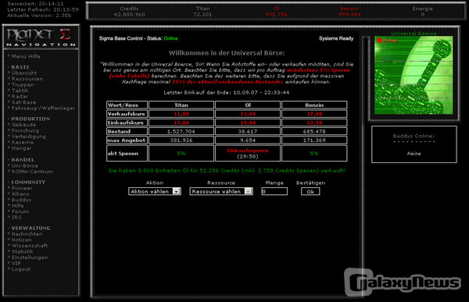Open the Allianz page
The width and height of the screenshot is (469, 302).
click(x=20, y=194)
